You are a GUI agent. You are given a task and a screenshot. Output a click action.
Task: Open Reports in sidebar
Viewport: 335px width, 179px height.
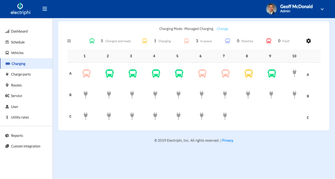pyautogui.click(x=26, y=135)
